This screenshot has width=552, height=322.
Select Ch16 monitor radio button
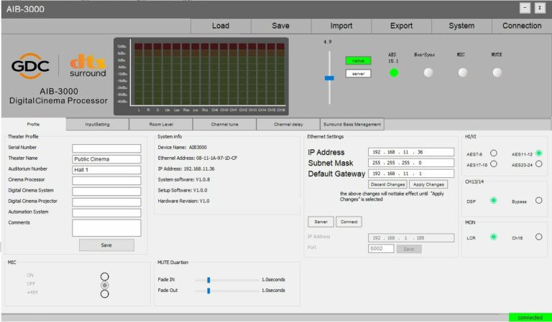pyautogui.click(x=538, y=237)
